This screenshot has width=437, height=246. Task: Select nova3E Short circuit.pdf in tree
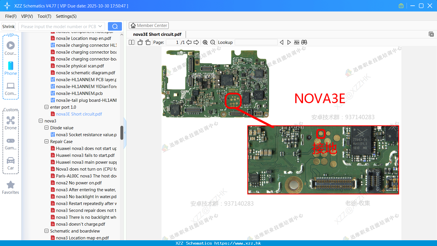coord(79,114)
